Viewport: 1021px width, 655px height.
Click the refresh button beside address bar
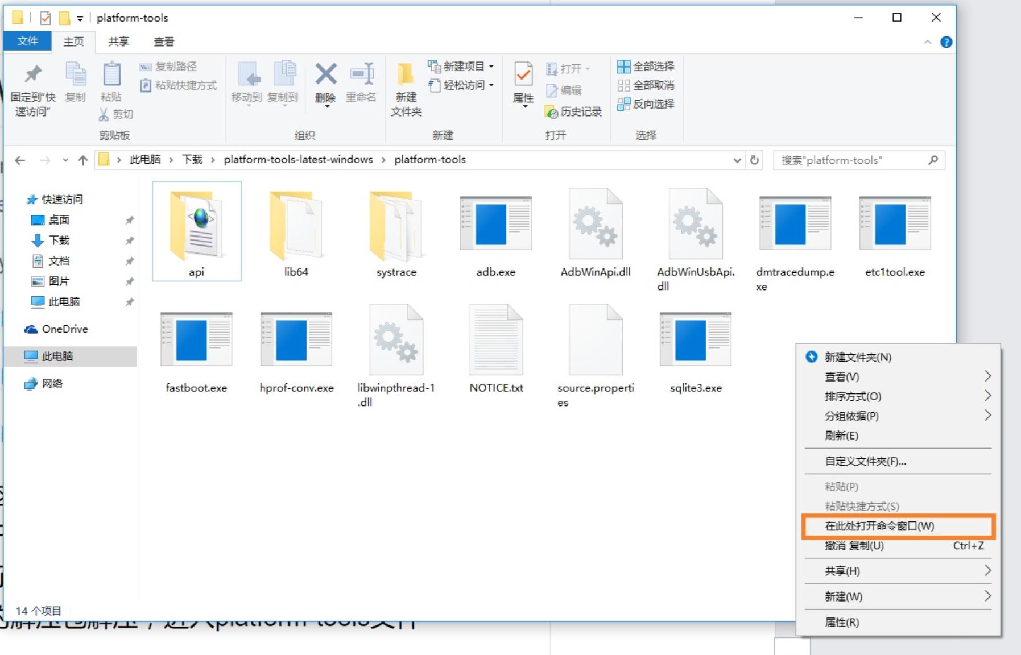(755, 160)
